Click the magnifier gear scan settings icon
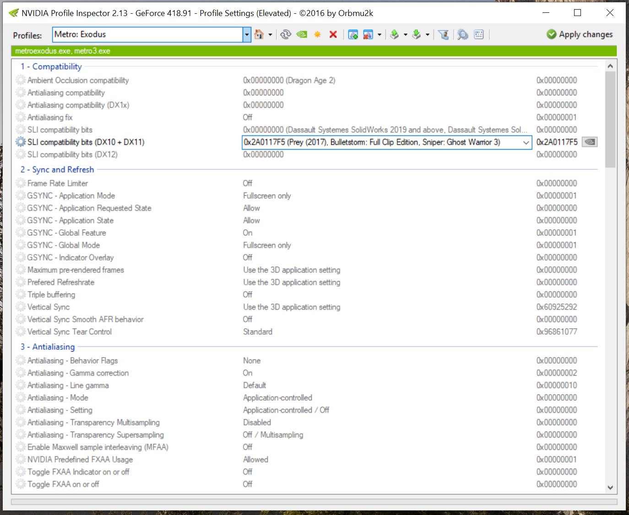The image size is (629, 515). pos(463,34)
